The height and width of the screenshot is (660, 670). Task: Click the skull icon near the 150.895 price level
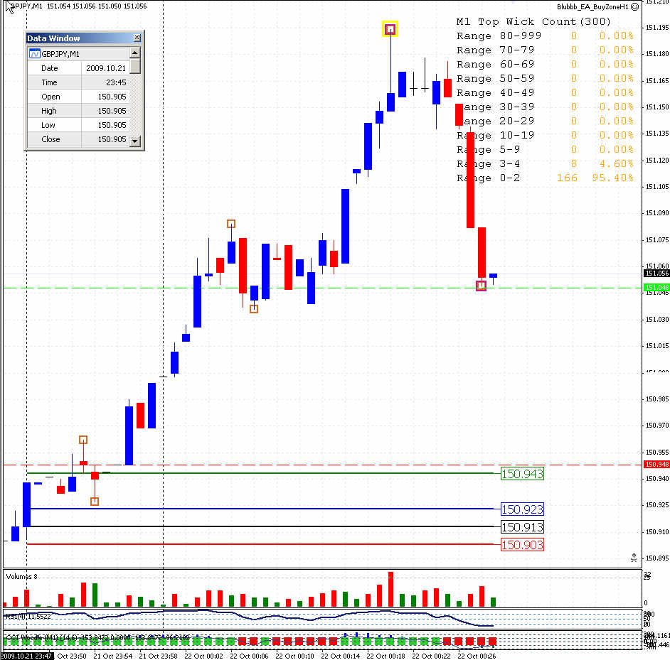click(633, 558)
